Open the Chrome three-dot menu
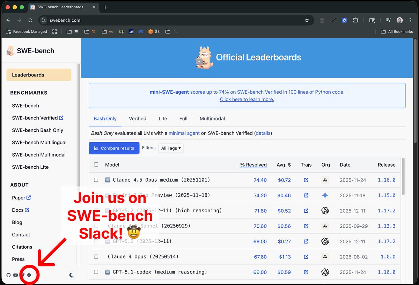 tap(411, 20)
